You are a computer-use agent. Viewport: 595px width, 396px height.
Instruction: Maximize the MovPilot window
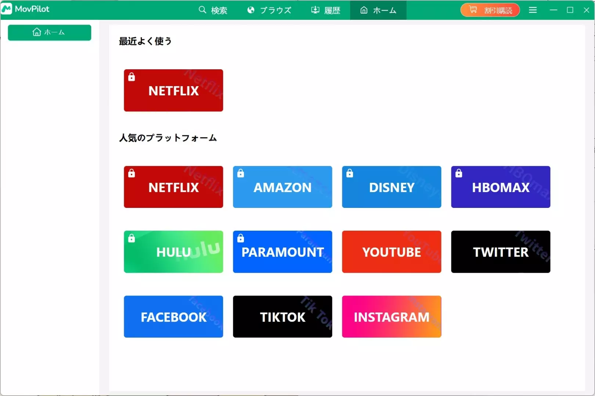(570, 10)
